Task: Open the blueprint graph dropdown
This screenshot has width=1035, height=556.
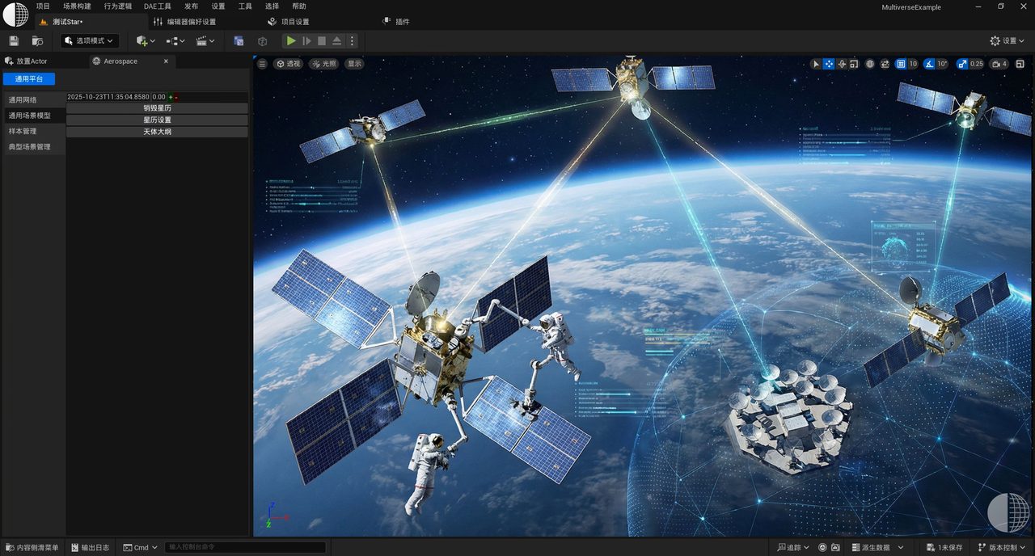Action: pos(175,40)
